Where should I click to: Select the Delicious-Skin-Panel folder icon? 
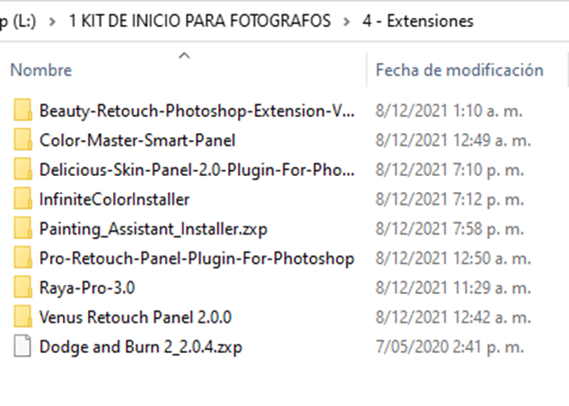(x=22, y=169)
